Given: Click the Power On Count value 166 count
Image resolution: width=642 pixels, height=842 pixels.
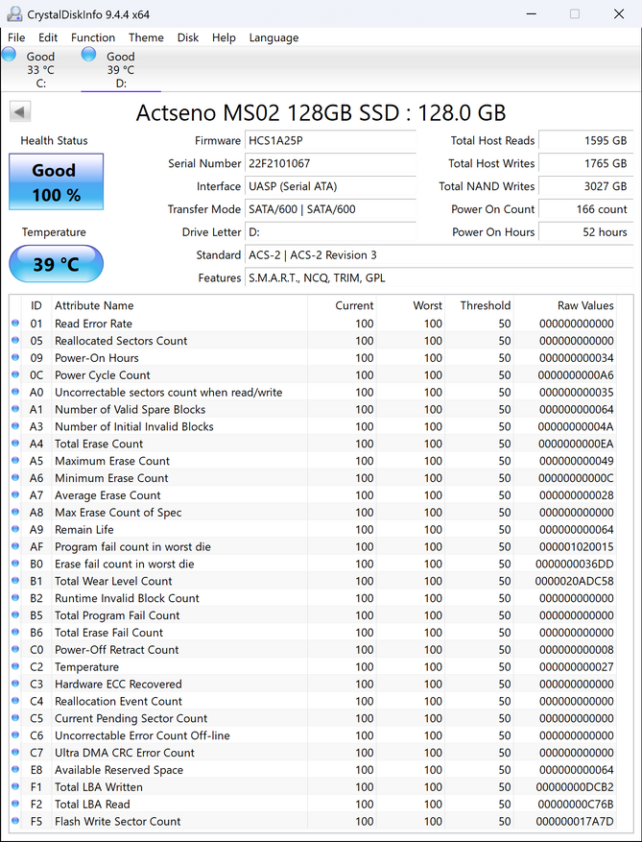Looking at the screenshot, I should 585,209.
